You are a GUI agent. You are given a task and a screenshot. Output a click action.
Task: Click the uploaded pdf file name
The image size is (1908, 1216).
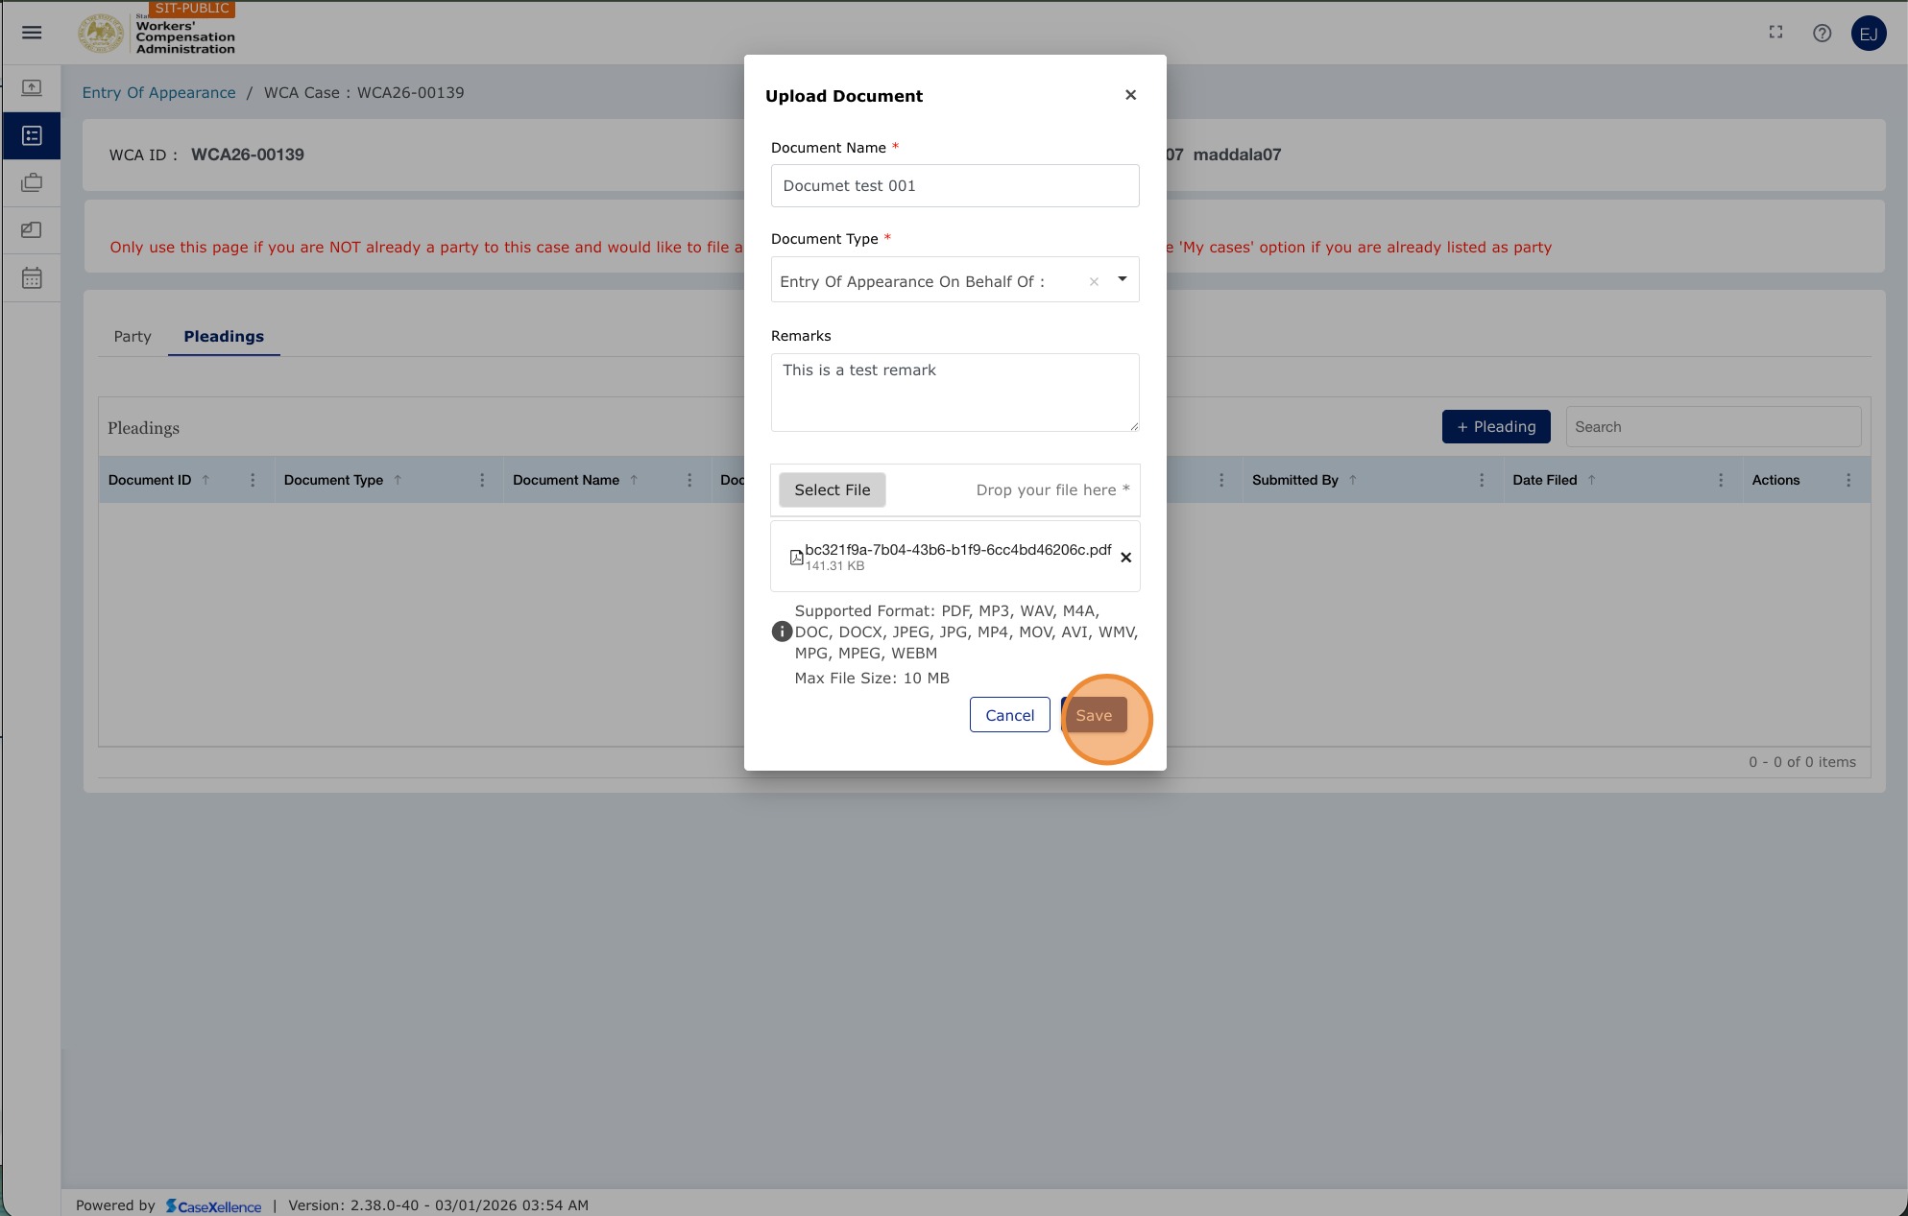click(x=957, y=550)
